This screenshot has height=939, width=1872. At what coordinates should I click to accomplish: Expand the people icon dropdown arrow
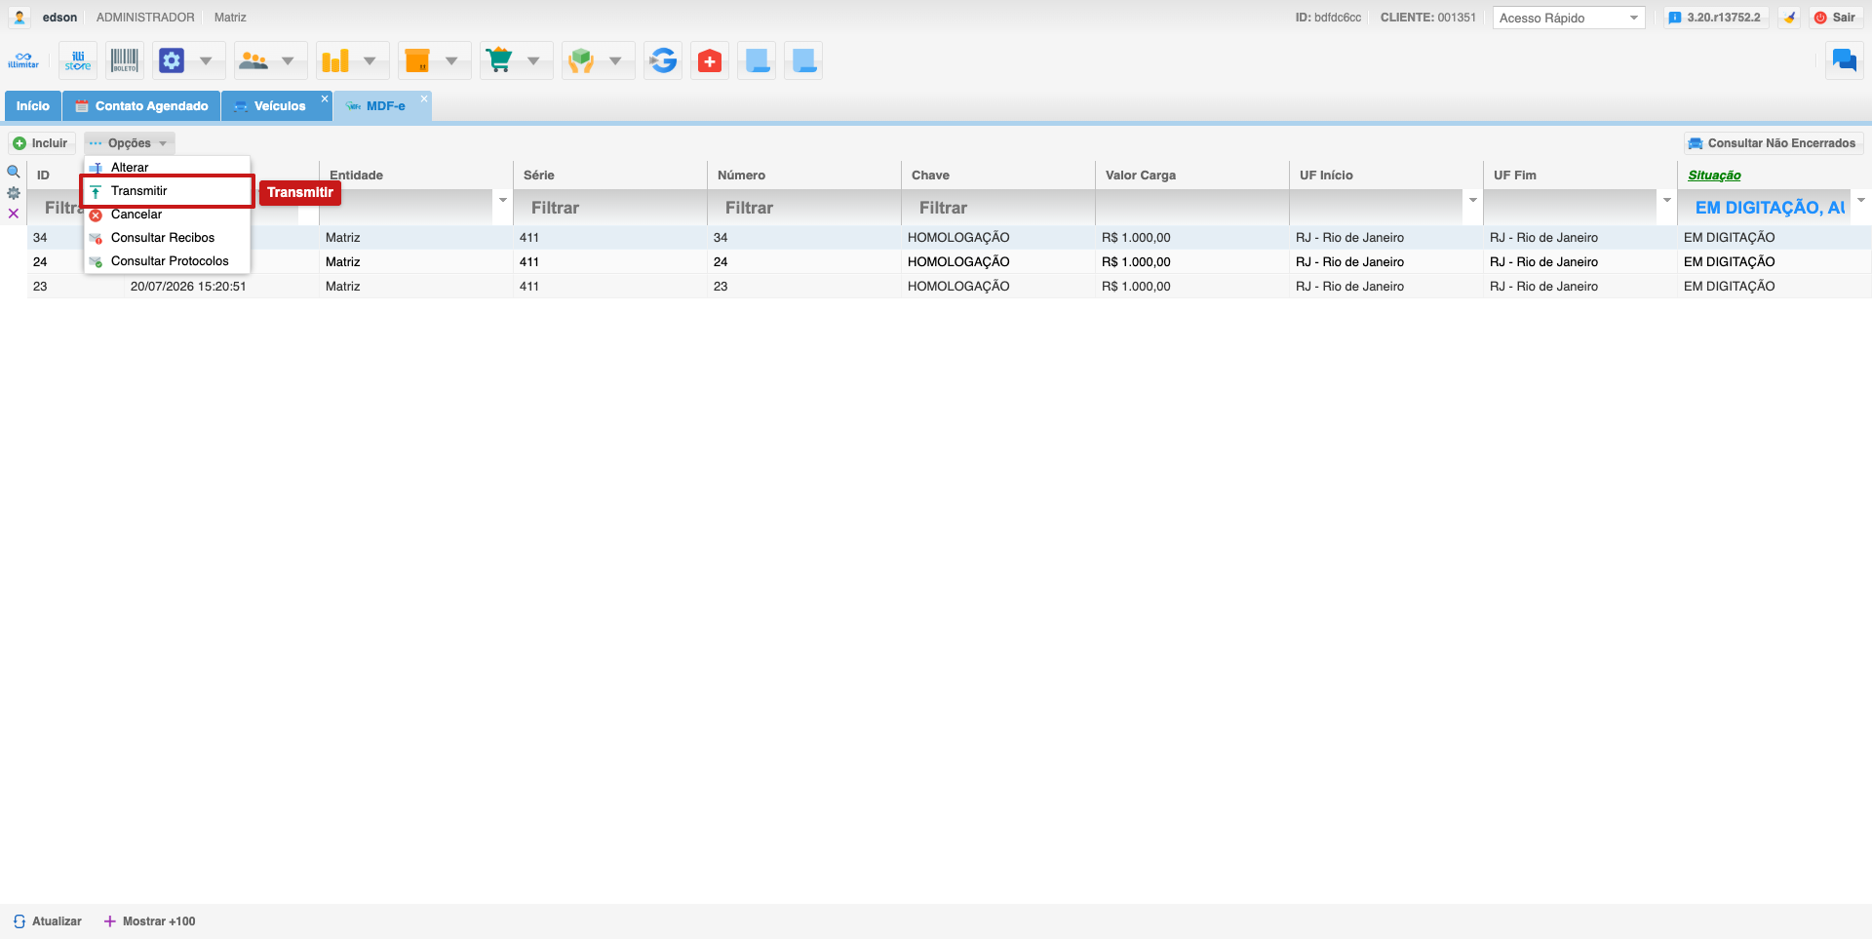coord(288,60)
